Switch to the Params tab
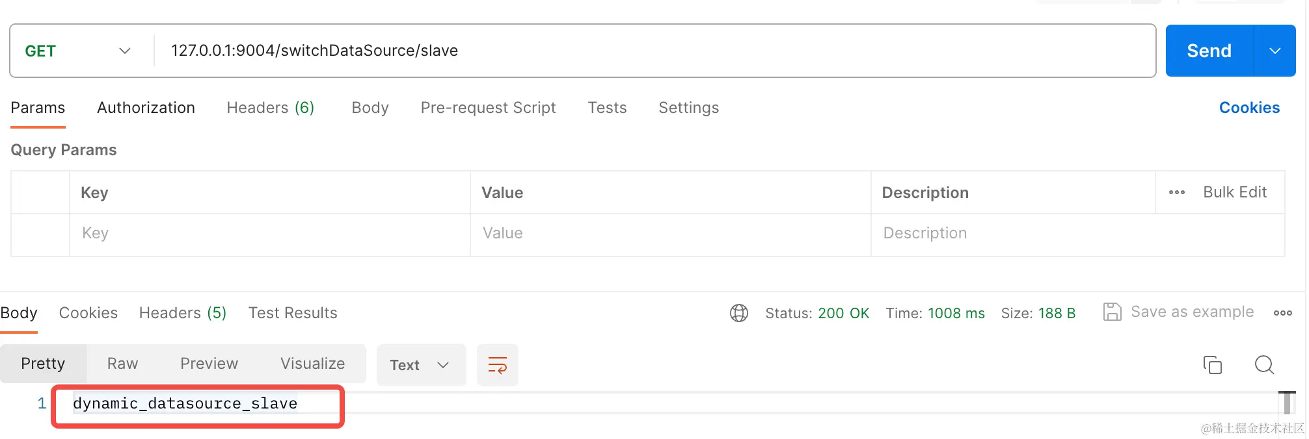Screen dimensions: 1309x439 point(38,108)
